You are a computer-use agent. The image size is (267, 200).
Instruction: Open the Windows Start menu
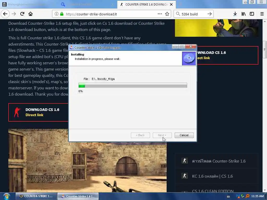(x=7, y=196)
